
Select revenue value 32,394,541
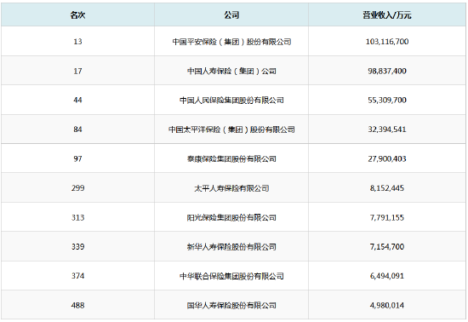(387, 129)
